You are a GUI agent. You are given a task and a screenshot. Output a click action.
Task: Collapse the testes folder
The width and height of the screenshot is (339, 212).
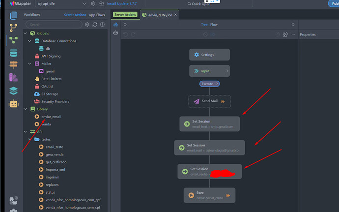click(x=30, y=139)
